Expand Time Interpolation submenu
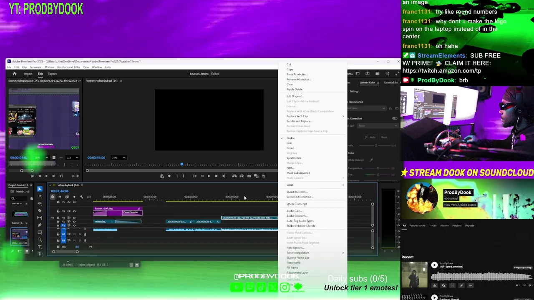Viewport: 534px width, 300px height. 313,253
